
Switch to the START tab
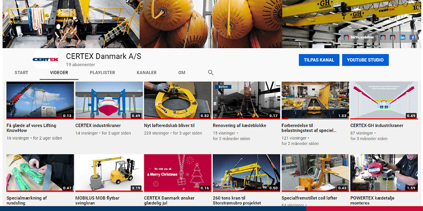21,73
